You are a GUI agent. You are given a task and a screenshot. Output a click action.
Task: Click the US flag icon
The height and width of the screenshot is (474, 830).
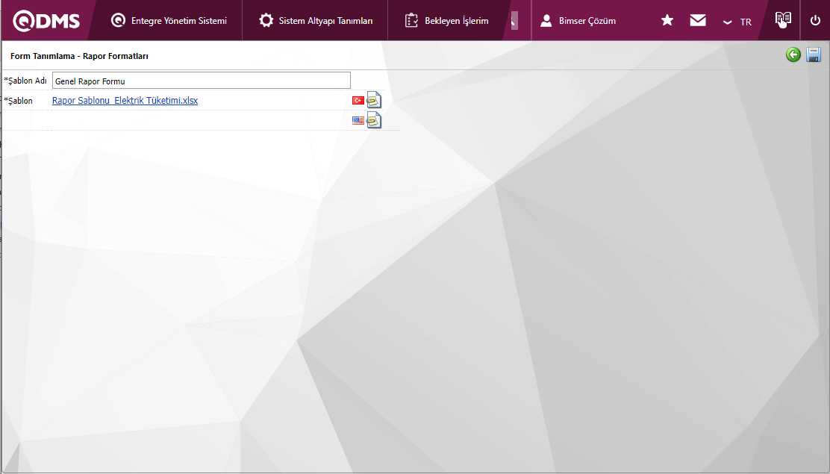coord(358,120)
